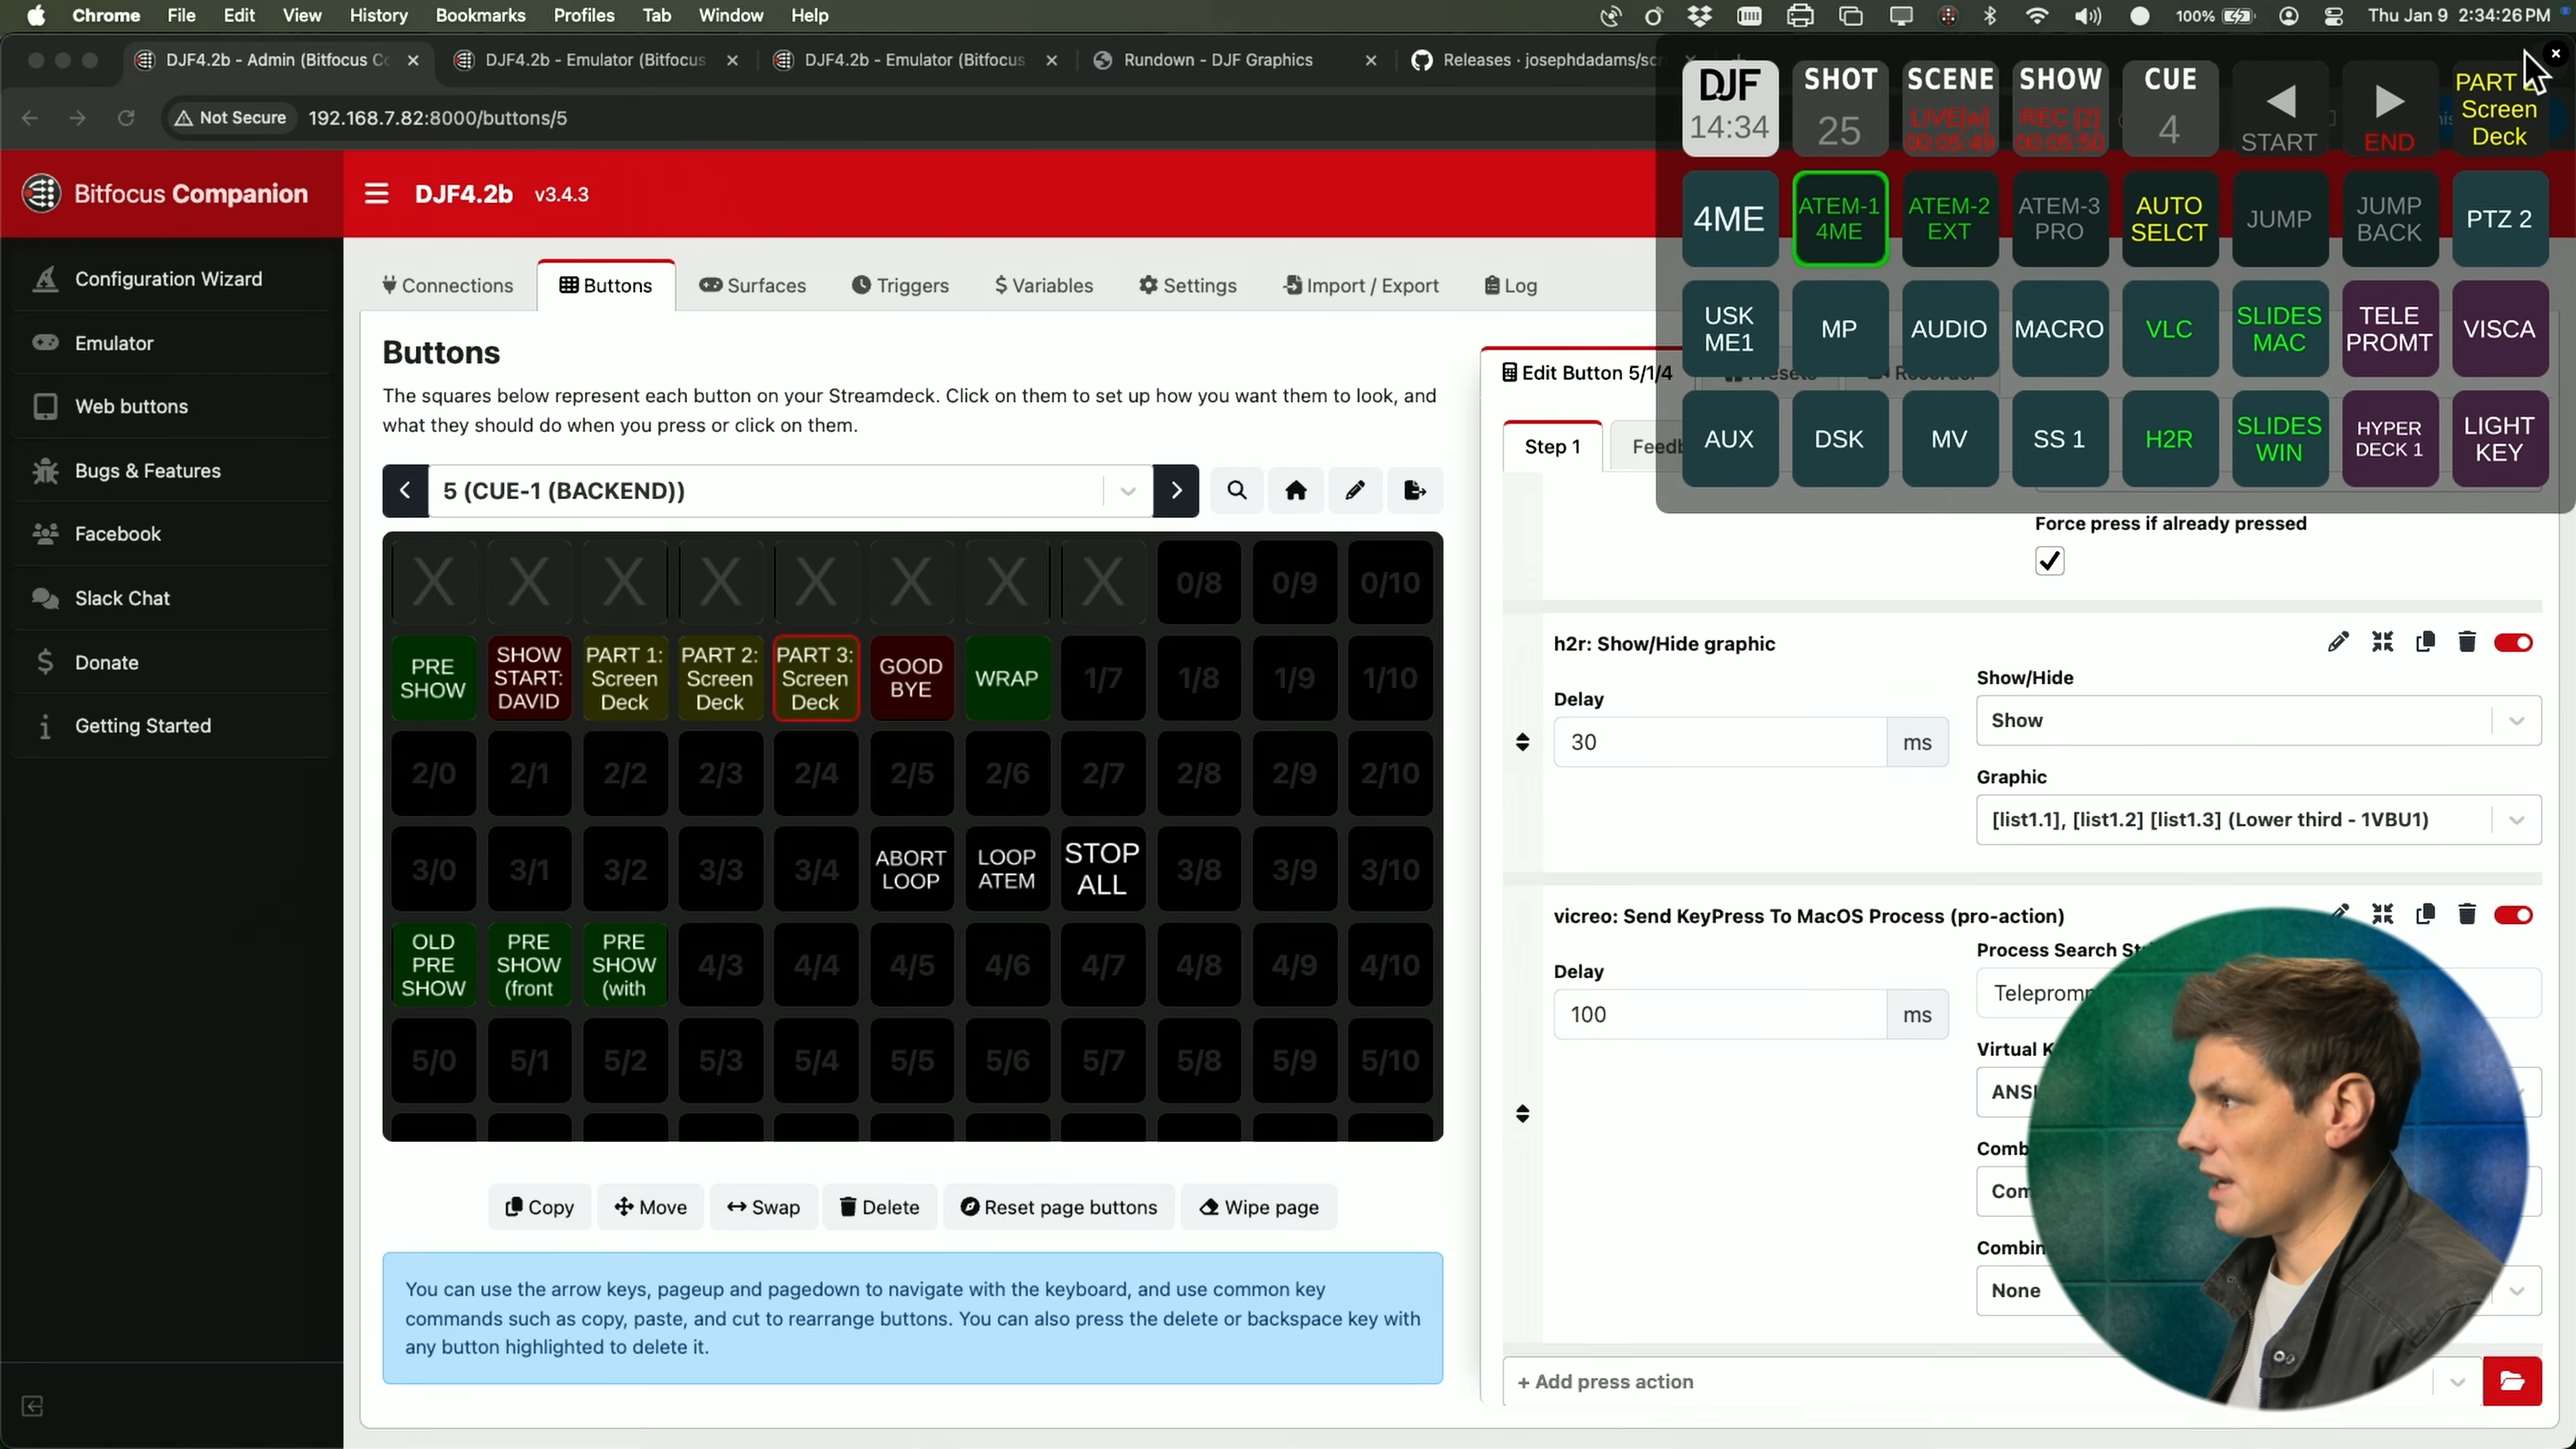Click the hamburger menu icon next to DJF4.2b
Image resolution: width=2576 pixels, height=1449 pixels.
(376, 194)
